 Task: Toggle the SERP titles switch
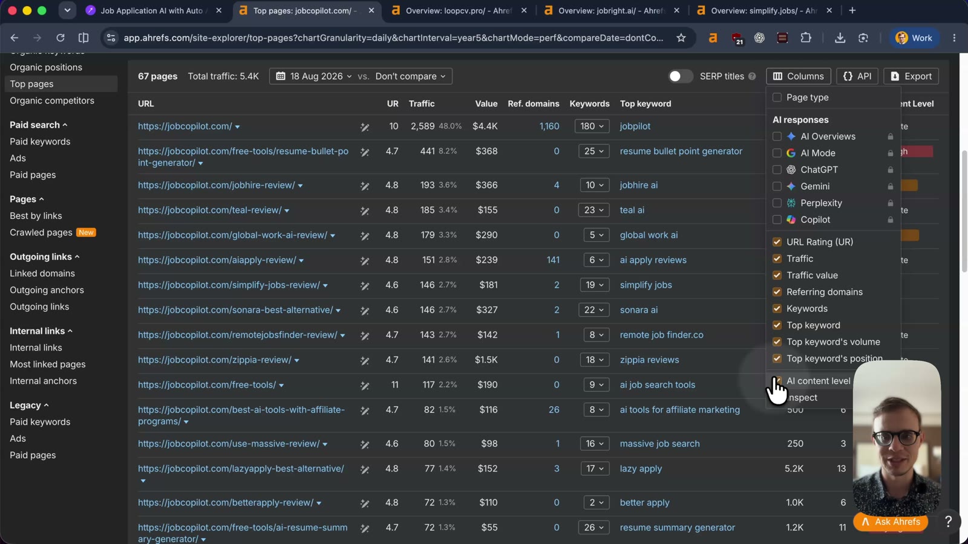[680, 76]
